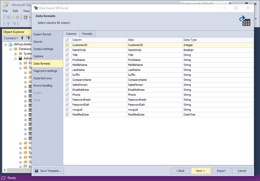Uncheck the PasswordHash column checkbox
The width and height of the screenshot is (260, 181).
[67, 100]
